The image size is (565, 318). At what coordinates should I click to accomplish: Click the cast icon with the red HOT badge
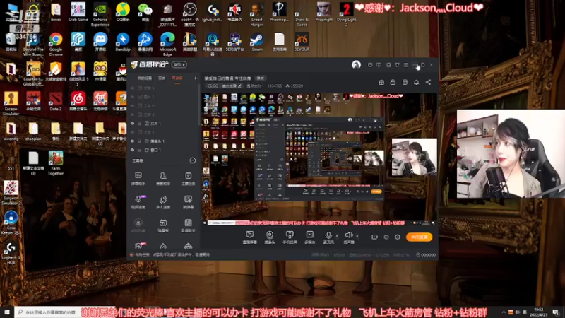tap(138, 245)
